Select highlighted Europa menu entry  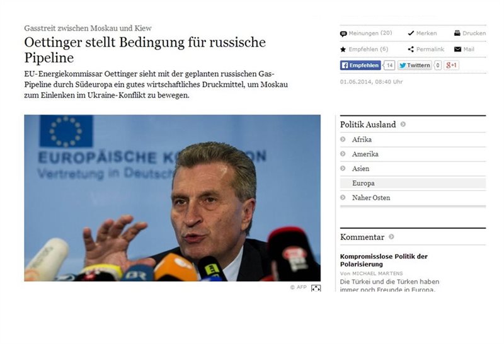tap(413, 183)
